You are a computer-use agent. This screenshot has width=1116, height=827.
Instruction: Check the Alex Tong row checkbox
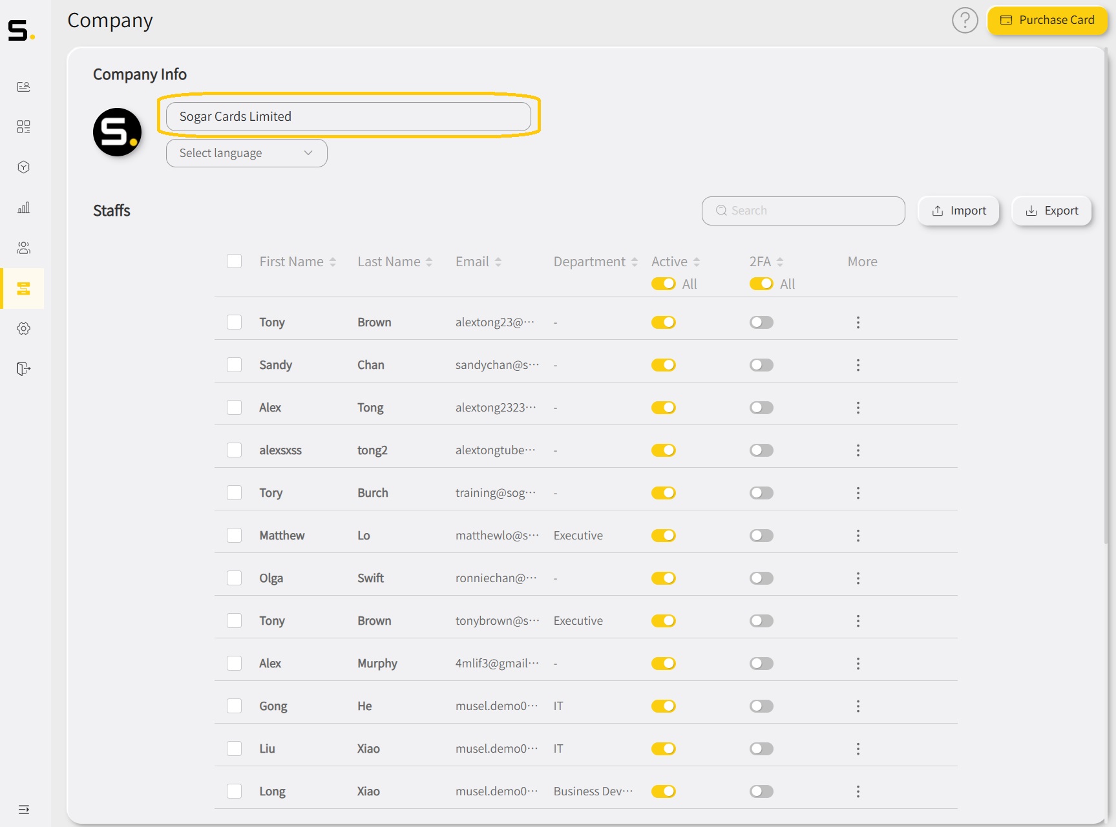[x=235, y=408]
